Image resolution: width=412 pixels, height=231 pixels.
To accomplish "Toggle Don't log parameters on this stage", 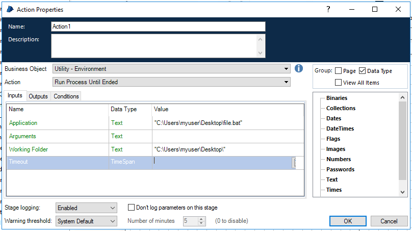I will (132, 208).
